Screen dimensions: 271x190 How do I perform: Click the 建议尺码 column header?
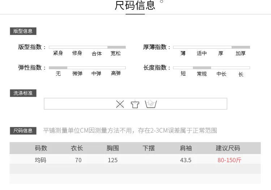[228, 148]
